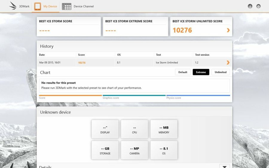Click the Device Channel grid icon
Screen dimensions: 269x168
(66, 6)
